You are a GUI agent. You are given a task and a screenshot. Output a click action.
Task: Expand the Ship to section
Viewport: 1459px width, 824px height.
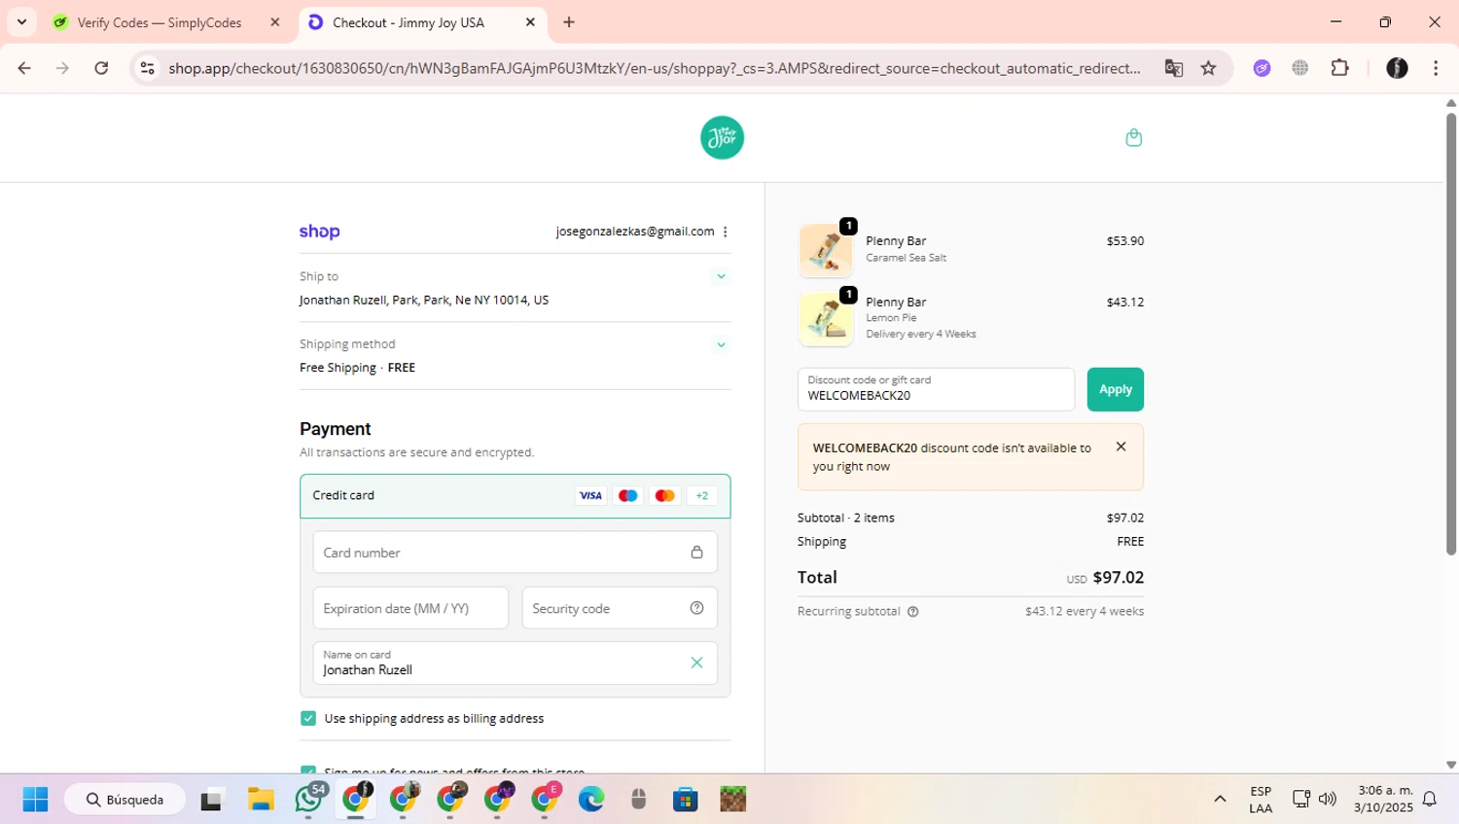click(721, 276)
